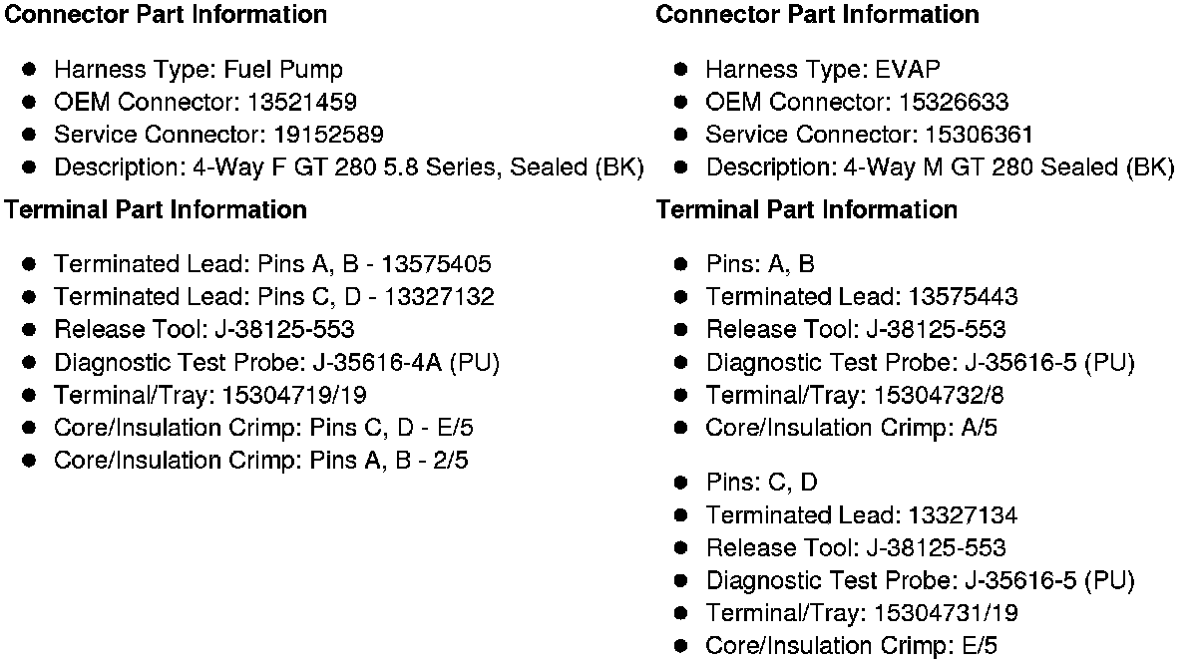This screenshot has height=664, width=1197.
Task: Click the right Connector Part Information heading
Action: tap(817, 15)
